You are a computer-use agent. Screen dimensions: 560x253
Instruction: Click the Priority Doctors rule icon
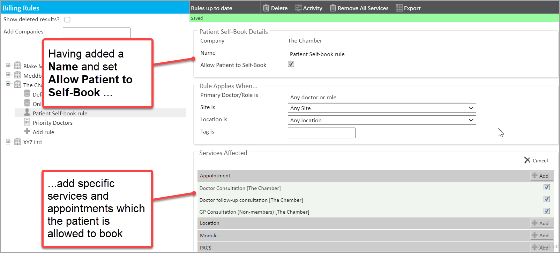point(27,122)
